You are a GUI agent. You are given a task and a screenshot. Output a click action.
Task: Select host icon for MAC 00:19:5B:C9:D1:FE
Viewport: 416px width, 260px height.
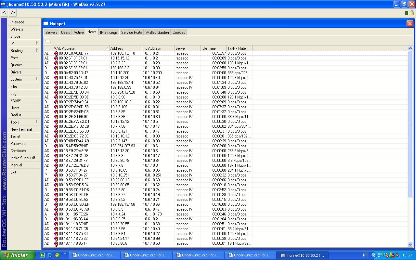click(x=56, y=180)
